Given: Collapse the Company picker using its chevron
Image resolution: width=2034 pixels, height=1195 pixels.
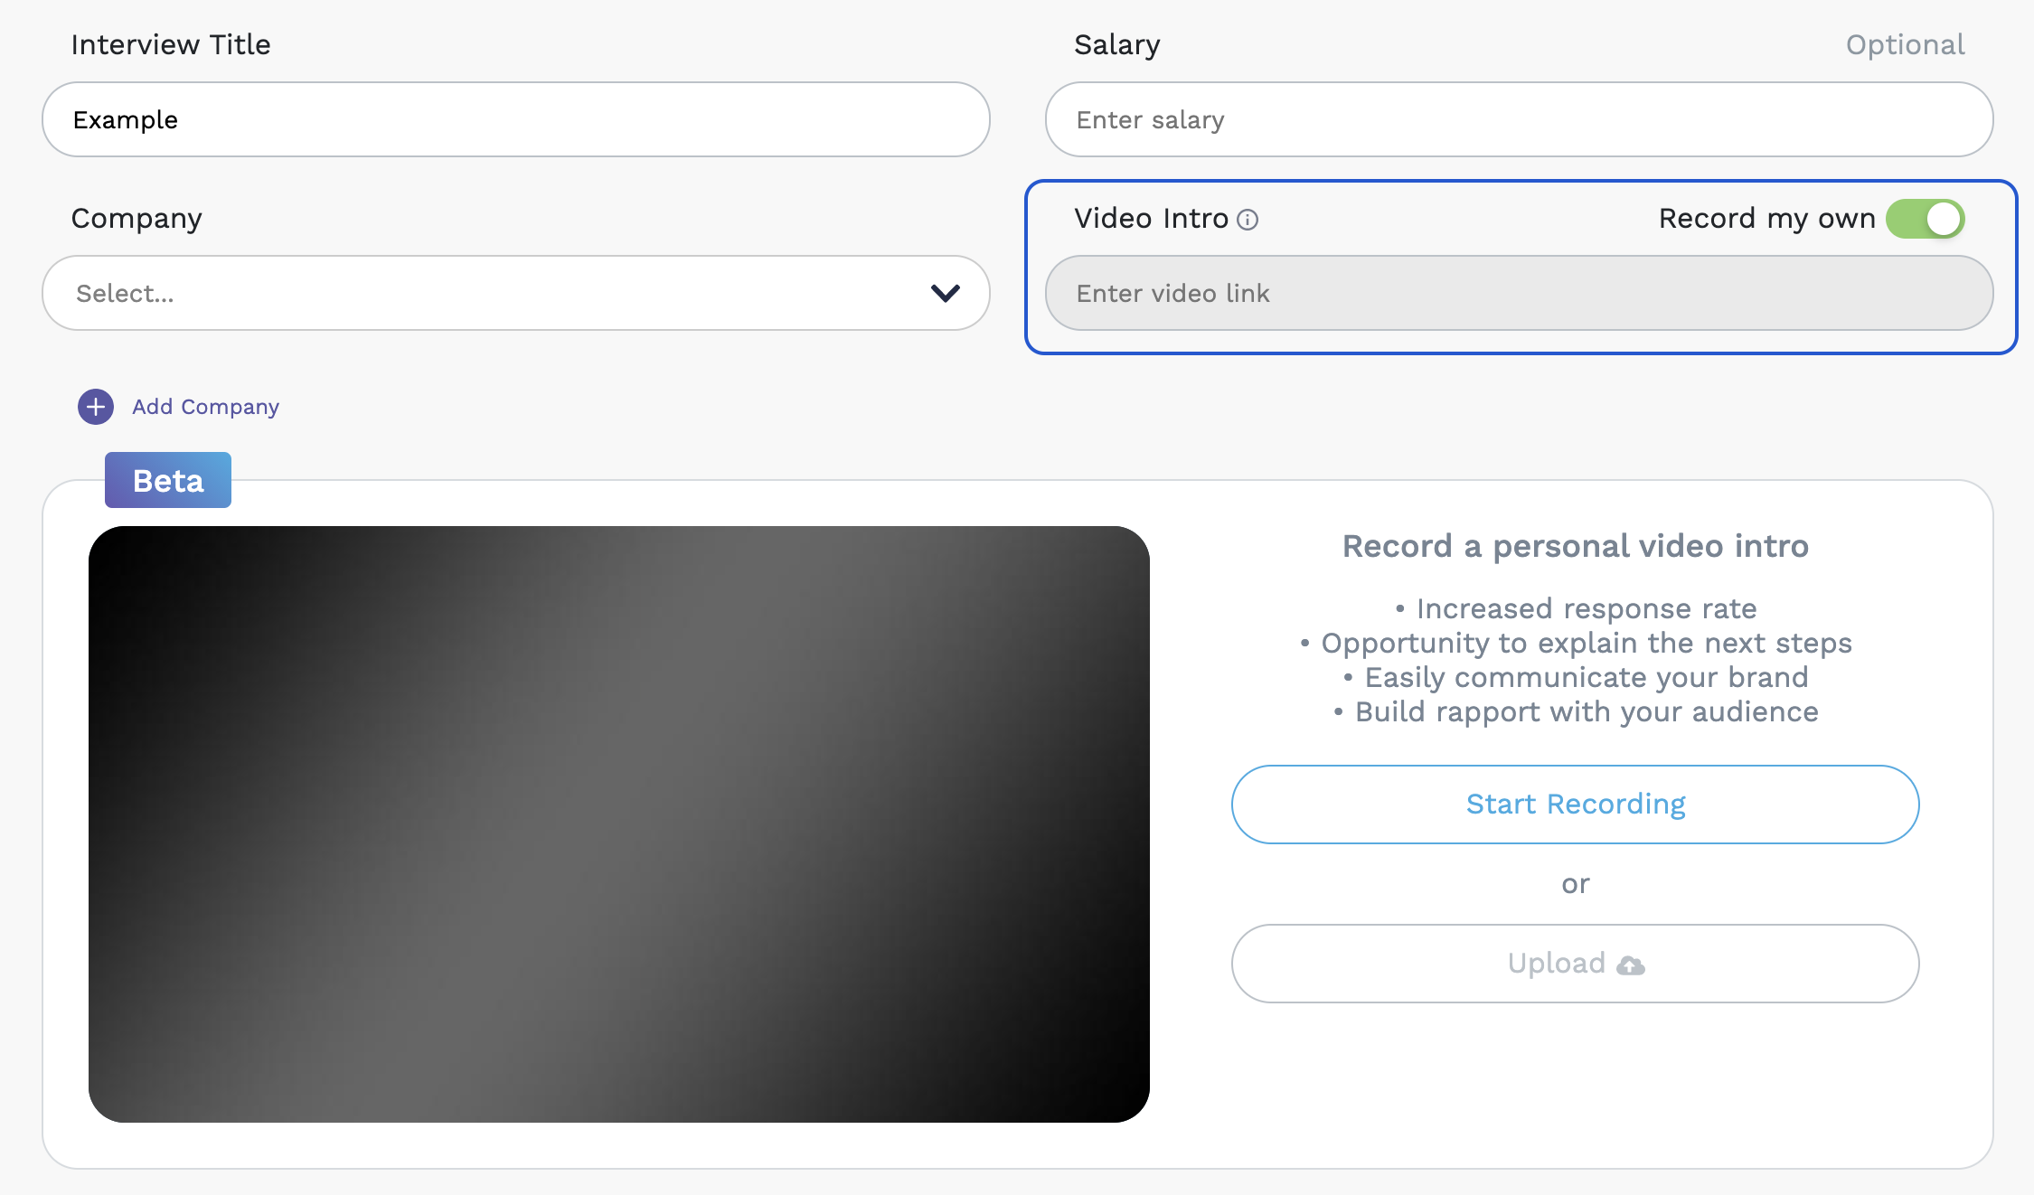Looking at the screenshot, I should pos(944,293).
